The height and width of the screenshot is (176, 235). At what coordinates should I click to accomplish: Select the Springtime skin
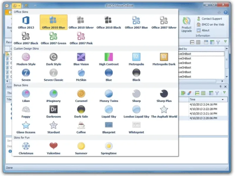click(x=109, y=148)
